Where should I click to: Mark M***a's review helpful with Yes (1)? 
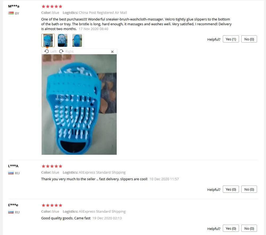pos(231,39)
